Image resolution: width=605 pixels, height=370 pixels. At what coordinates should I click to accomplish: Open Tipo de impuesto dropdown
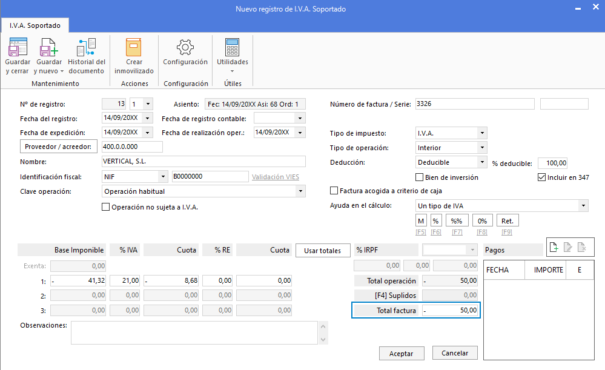[x=482, y=133]
